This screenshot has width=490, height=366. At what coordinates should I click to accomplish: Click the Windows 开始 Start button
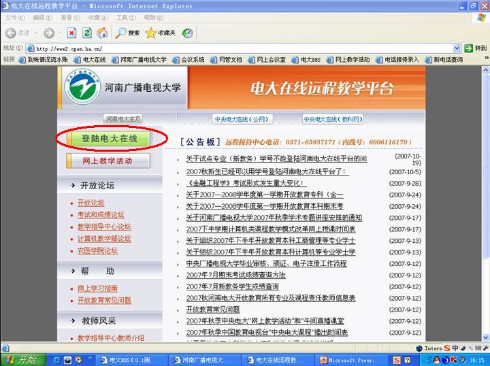coord(20,359)
